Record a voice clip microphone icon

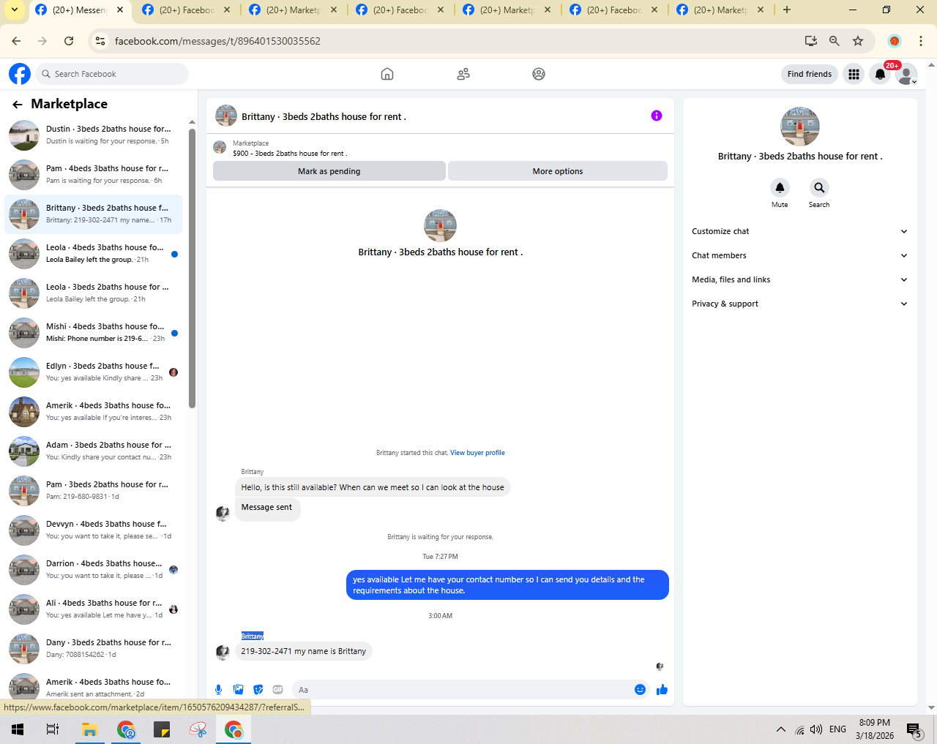click(x=218, y=689)
